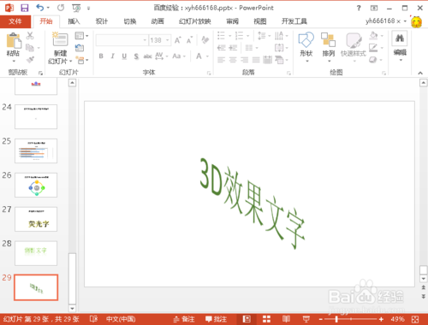Screen dimensions: 428x325
Task: Open the font name combo box
Action: tap(122, 40)
